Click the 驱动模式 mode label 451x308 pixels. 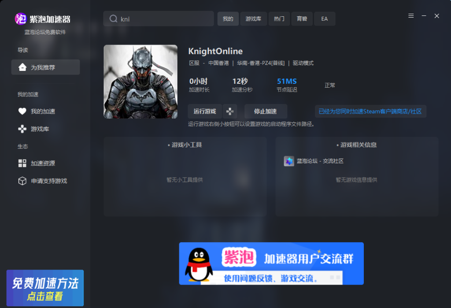point(303,63)
